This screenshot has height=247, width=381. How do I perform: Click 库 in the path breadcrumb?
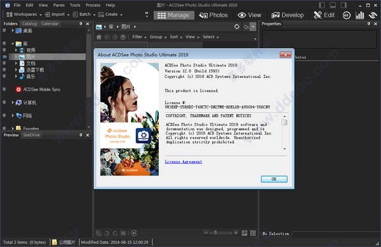pos(111,27)
